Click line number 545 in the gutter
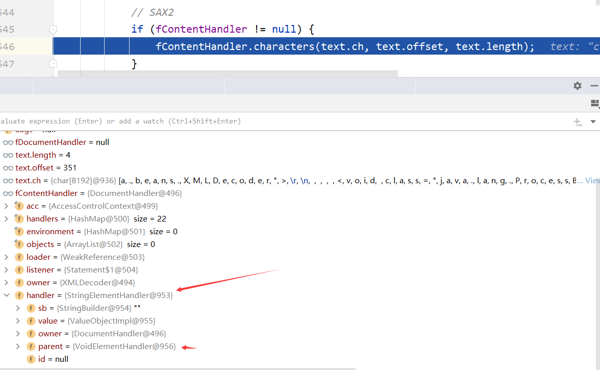 (7, 30)
